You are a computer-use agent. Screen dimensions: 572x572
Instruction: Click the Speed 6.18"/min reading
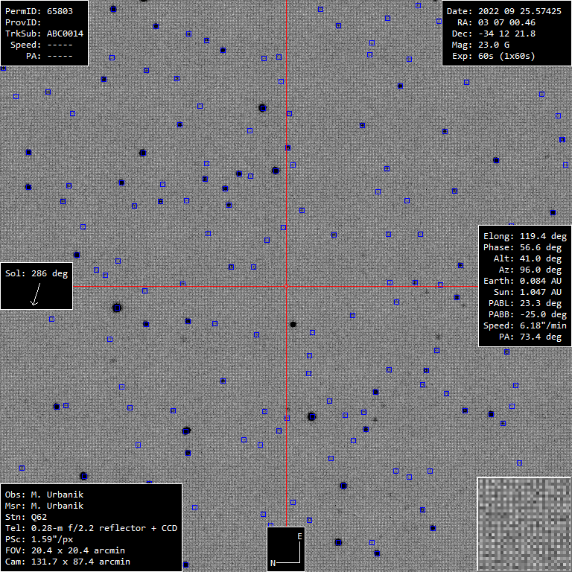point(523,325)
